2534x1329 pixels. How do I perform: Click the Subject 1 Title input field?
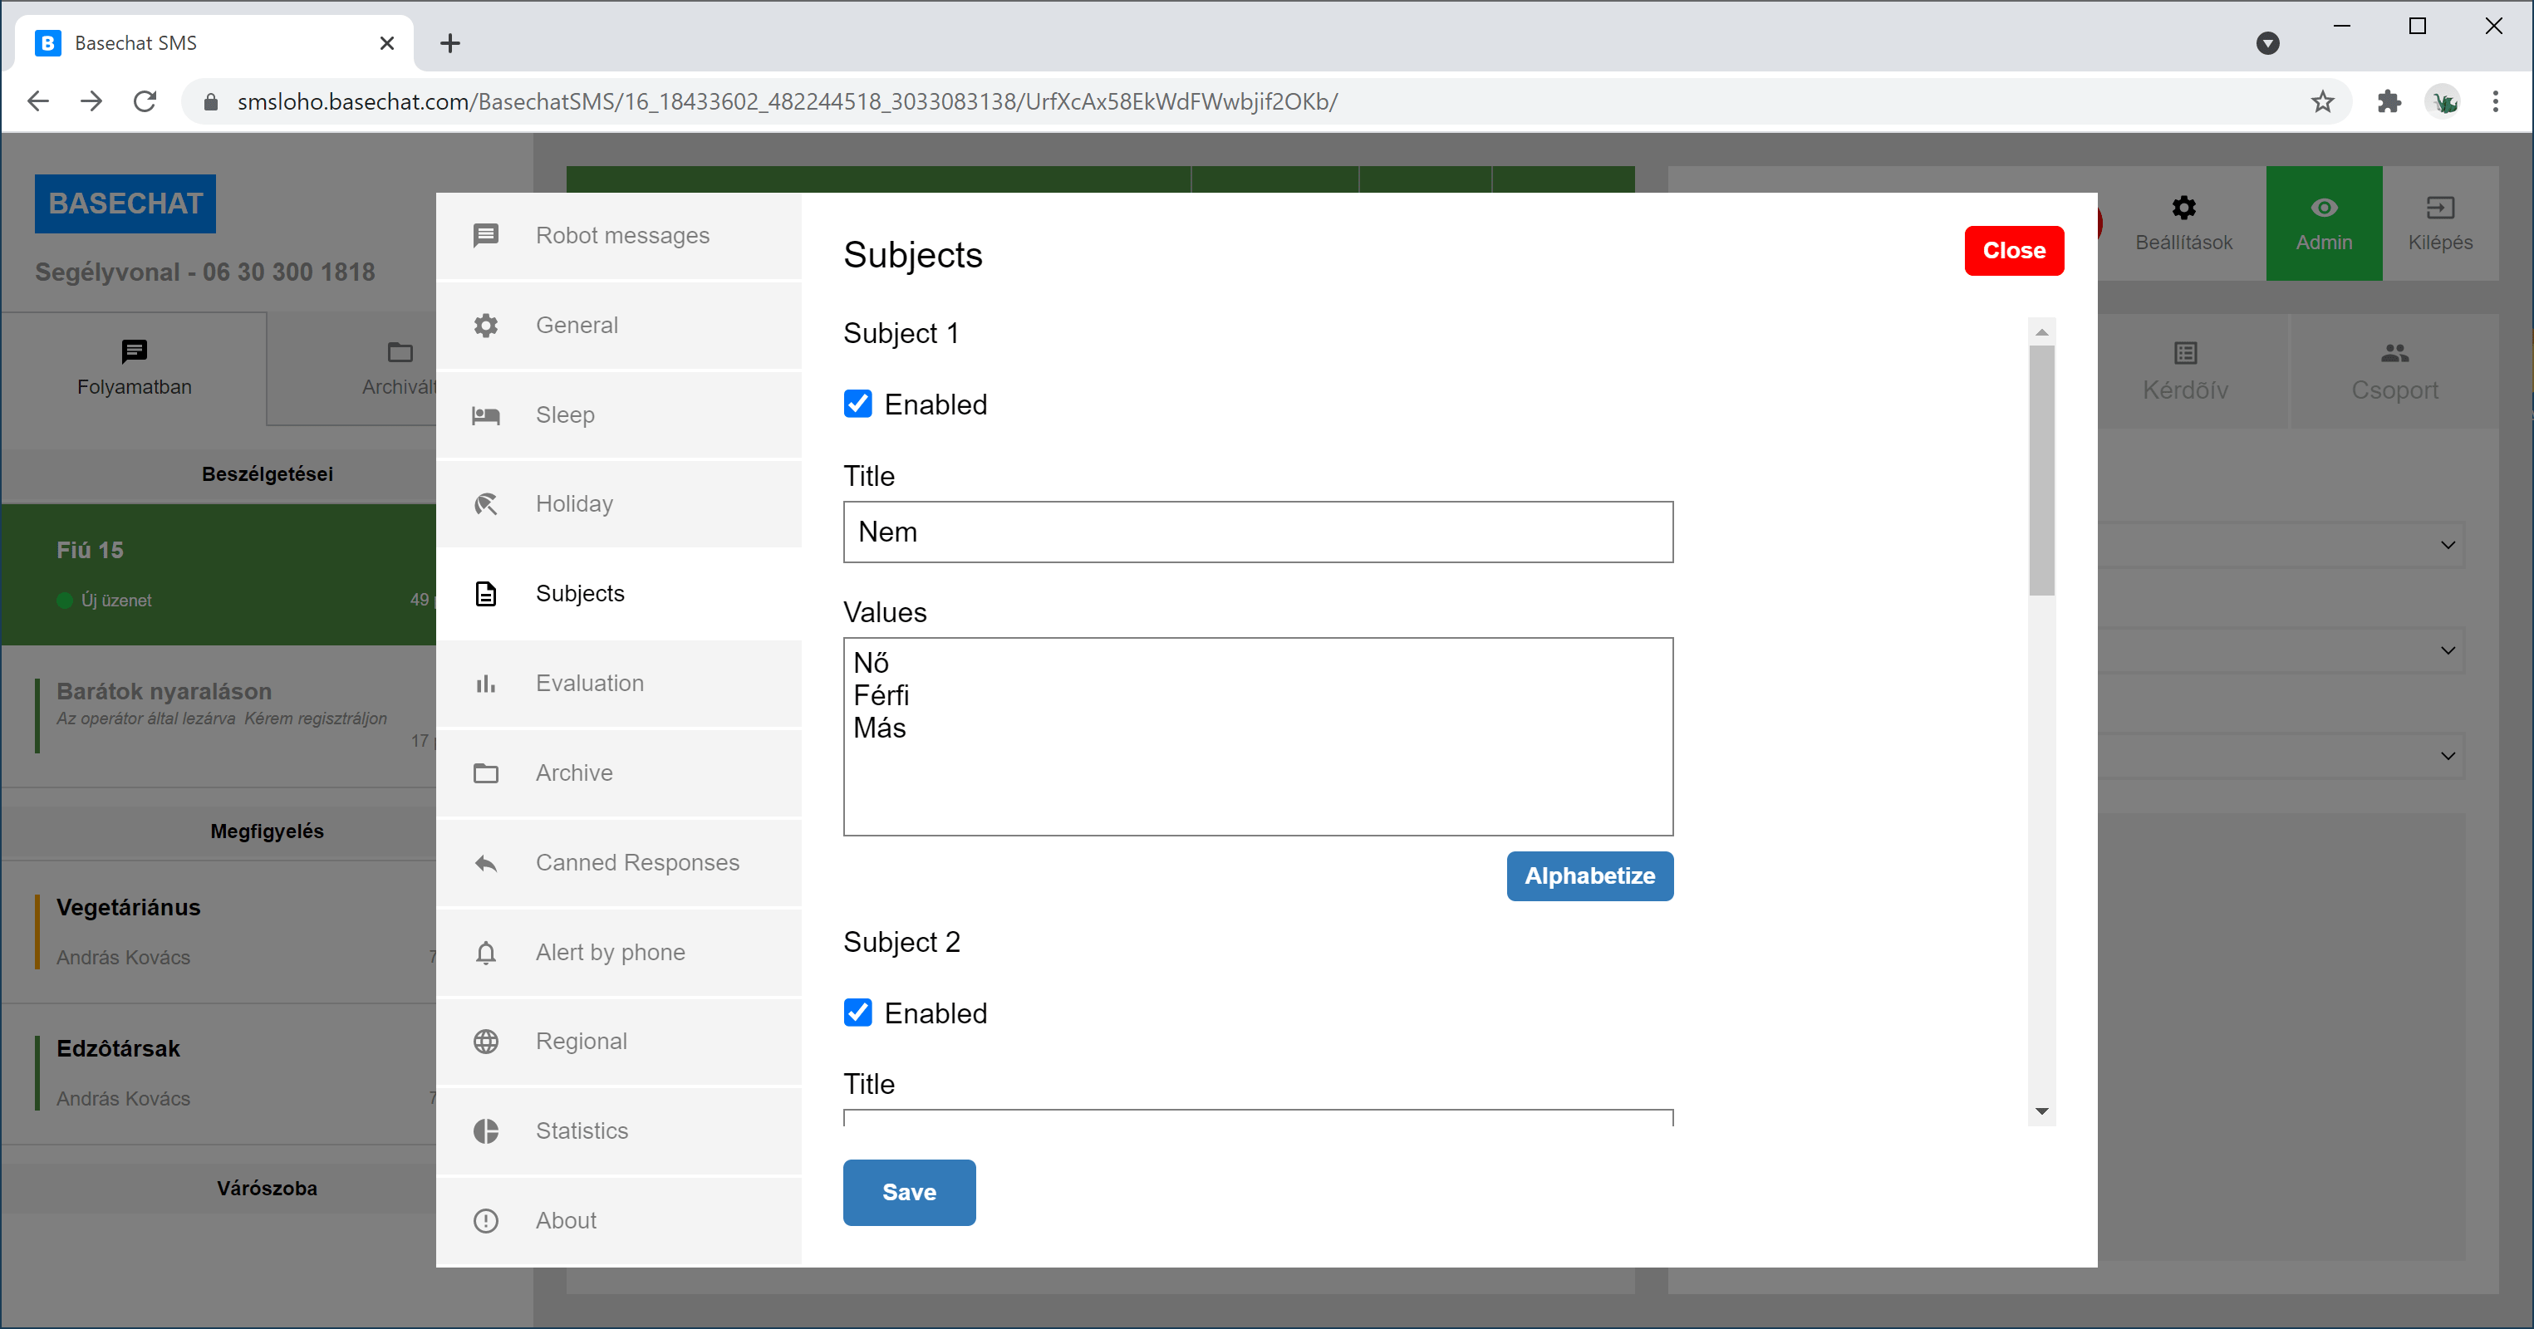[x=1257, y=532]
